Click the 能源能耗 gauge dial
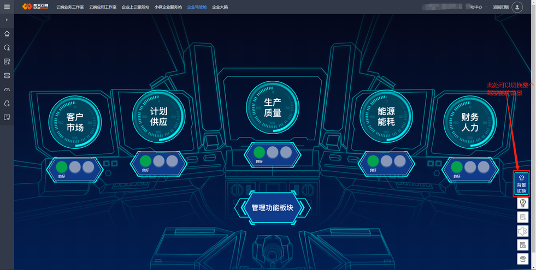This screenshot has width=536, height=270. point(386,116)
